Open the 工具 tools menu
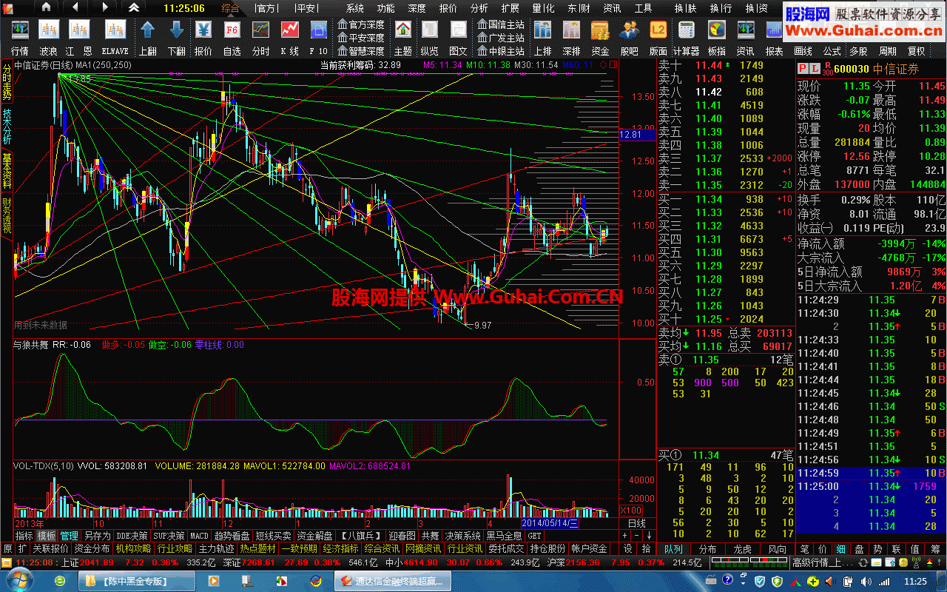This screenshot has height=592, width=947. tap(644, 8)
